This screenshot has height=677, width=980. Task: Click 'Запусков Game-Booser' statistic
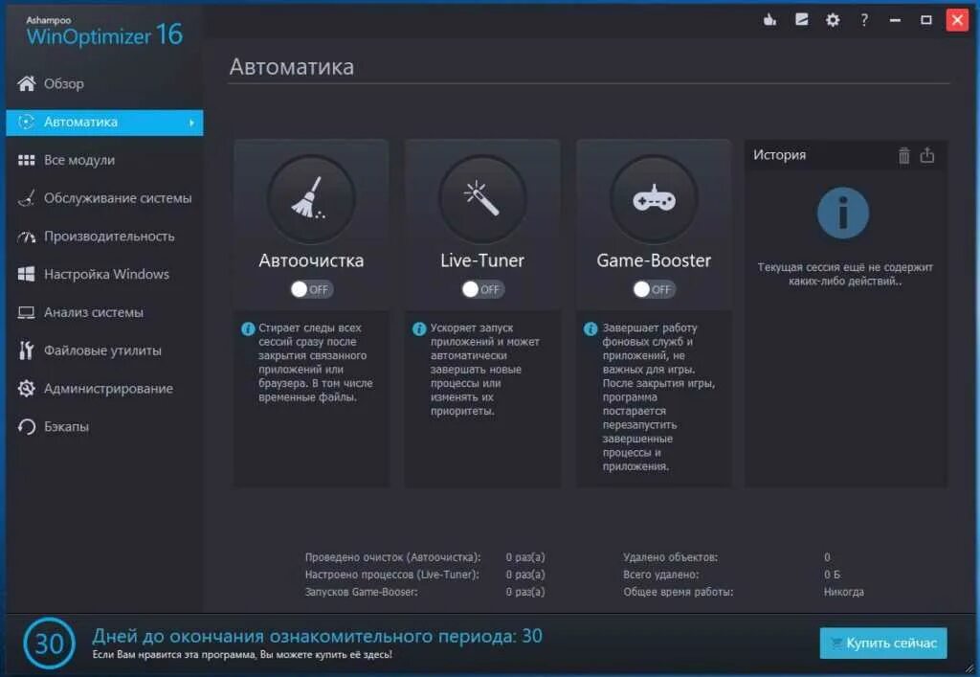tap(361, 592)
